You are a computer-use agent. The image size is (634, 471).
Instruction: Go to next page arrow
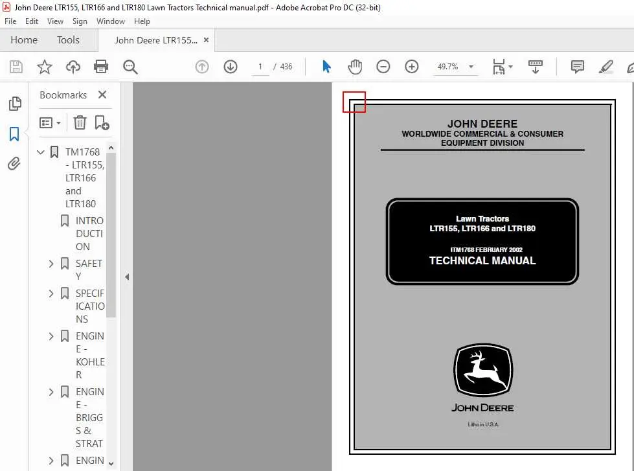(x=231, y=66)
